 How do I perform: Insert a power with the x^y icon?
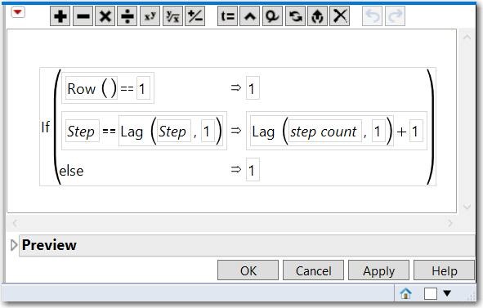click(x=150, y=16)
